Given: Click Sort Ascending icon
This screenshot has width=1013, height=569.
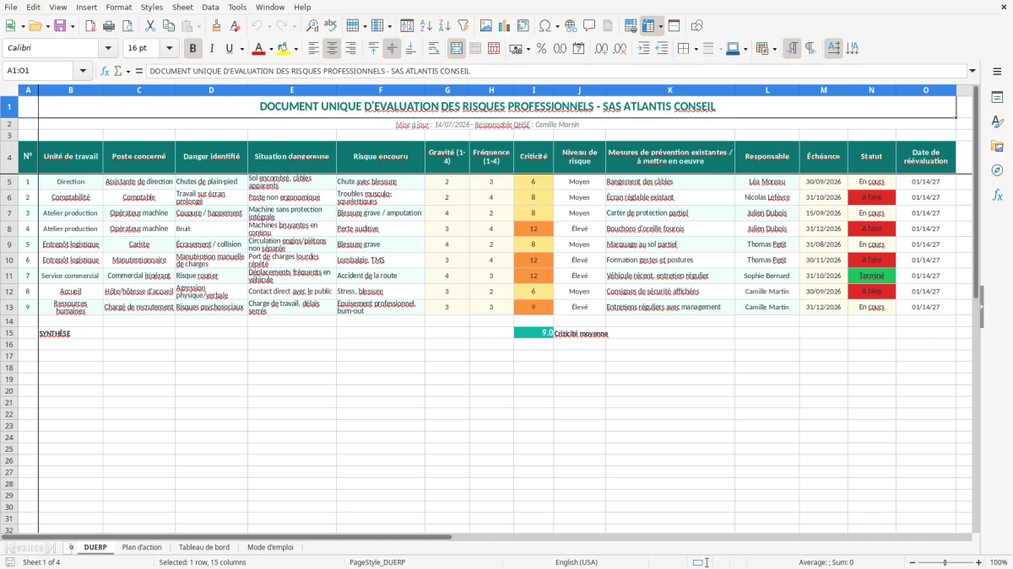Looking at the screenshot, I should point(426,26).
